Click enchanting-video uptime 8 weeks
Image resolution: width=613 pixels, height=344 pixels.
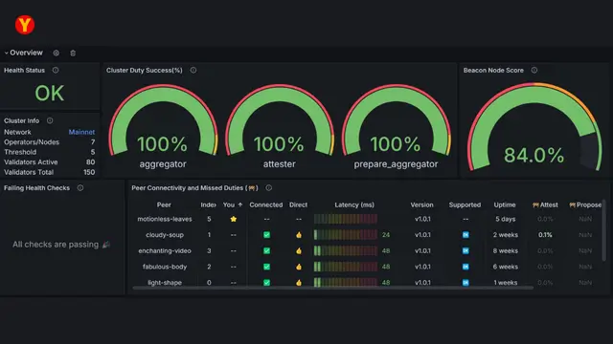click(505, 250)
